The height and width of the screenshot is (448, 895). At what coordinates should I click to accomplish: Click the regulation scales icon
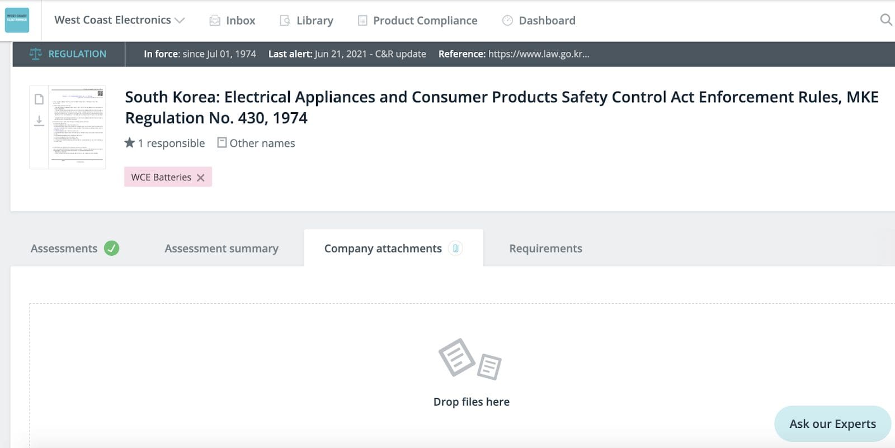coord(35,54)
